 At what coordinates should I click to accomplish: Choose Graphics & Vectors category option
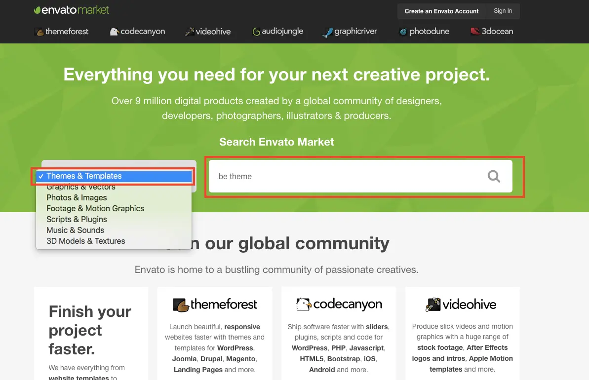click(x=114, y=187)
